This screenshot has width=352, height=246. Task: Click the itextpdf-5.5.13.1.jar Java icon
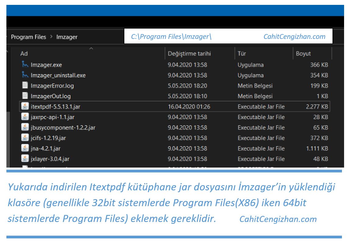(25, 107)
